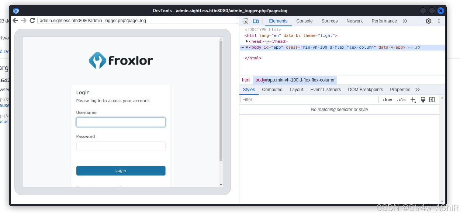Viewport: 460px width, 215px height.
Task: Open the DOM Breakpoints tab
Action: (x=366, y=90)
